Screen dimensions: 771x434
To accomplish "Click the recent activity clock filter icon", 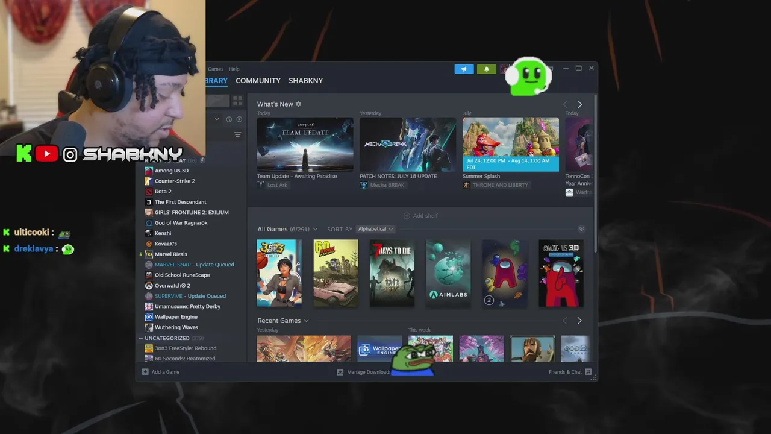I will (229, 119).
